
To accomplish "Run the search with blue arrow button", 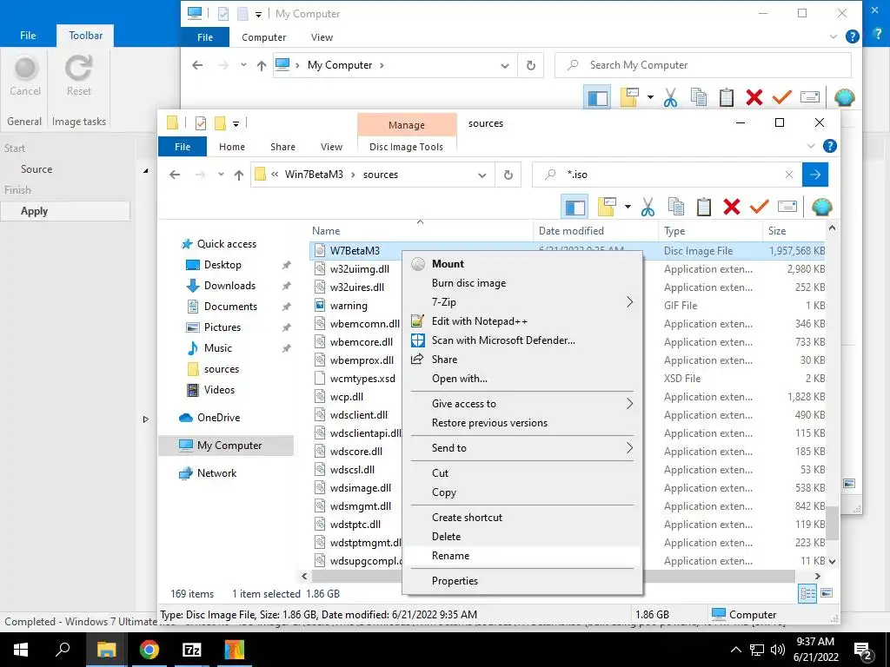I will point(815,175).
